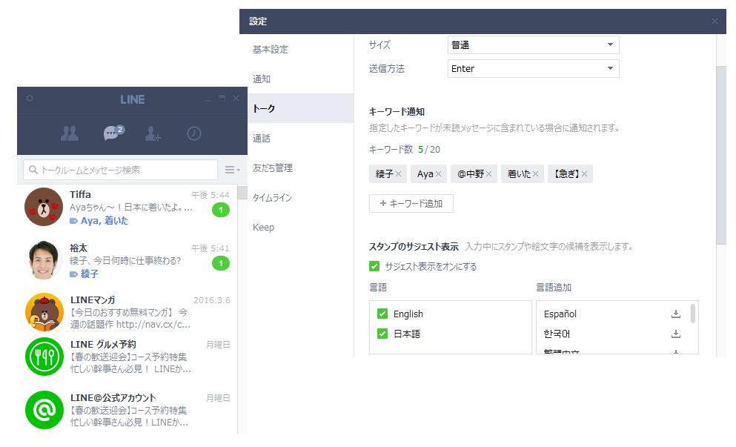The width and height of the screenshot is (736, 447).
Task: Remove the 【急ぎ】 keyword tag
Action: (x=584, y=173)
